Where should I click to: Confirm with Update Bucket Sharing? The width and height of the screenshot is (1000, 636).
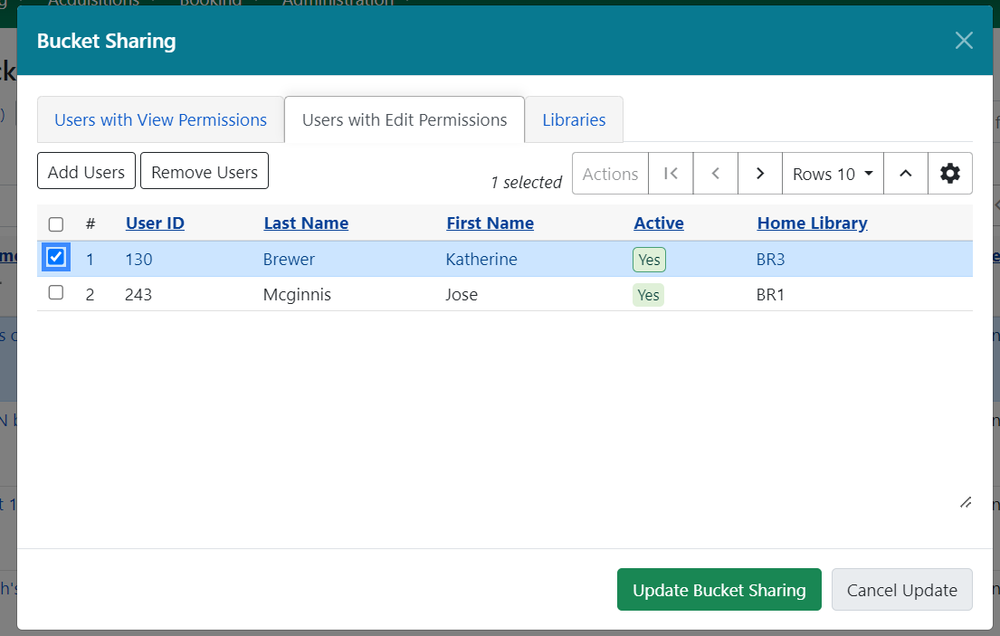(x=719, y=589)
